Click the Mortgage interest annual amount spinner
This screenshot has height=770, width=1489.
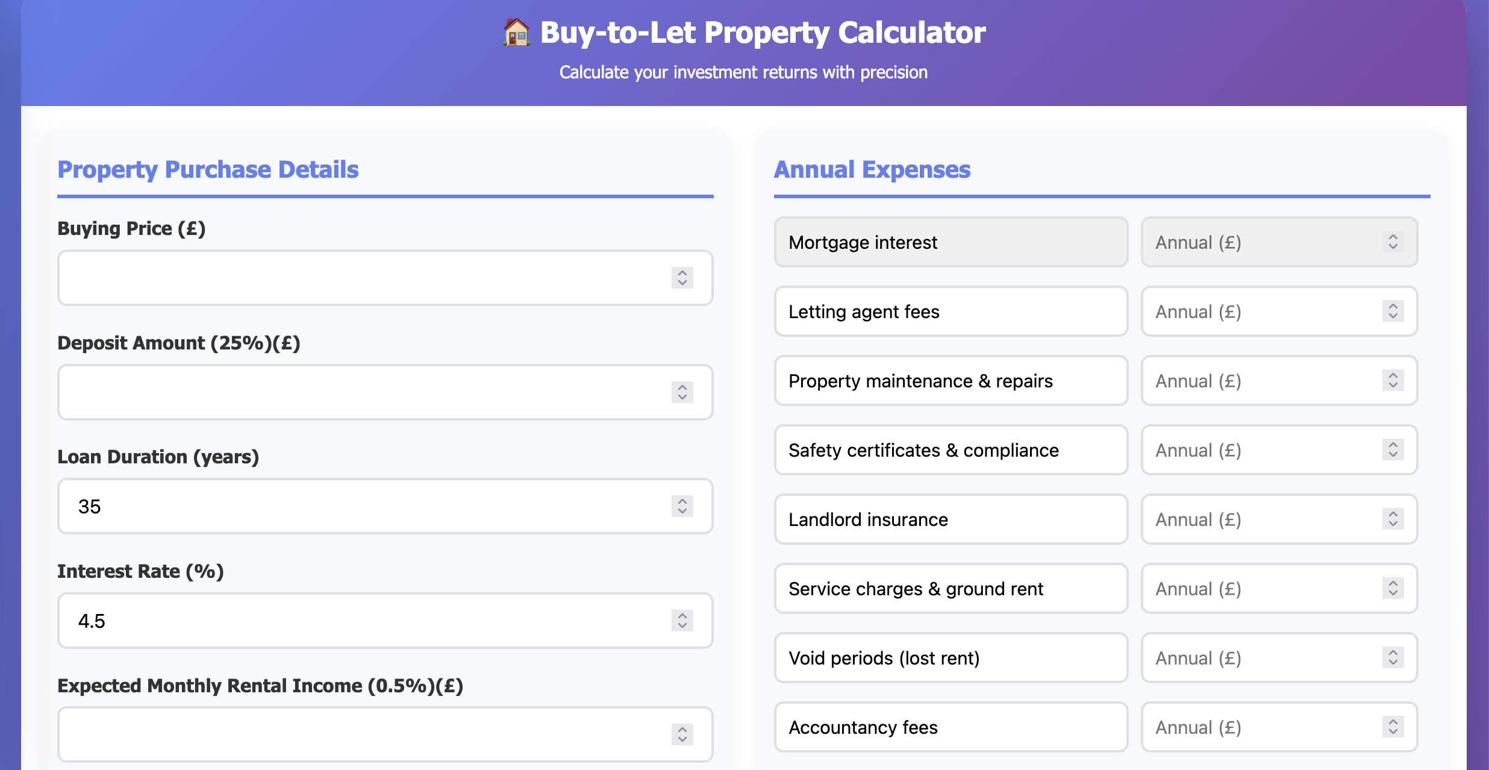(x=1393, y=242)
